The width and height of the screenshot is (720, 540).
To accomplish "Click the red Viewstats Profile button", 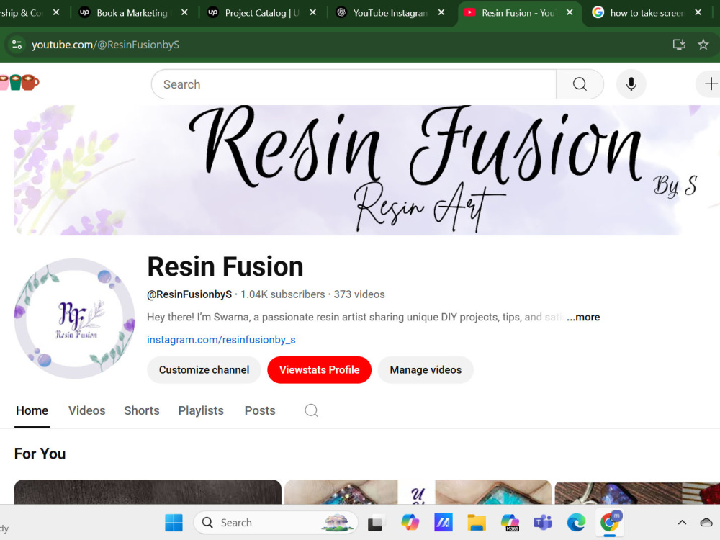I will pyautogui.click(x=319, y=369).
